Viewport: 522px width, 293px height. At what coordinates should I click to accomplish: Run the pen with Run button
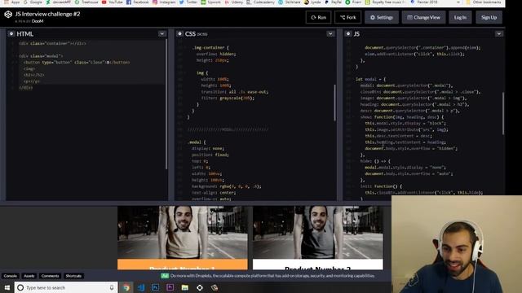point(319,17)
